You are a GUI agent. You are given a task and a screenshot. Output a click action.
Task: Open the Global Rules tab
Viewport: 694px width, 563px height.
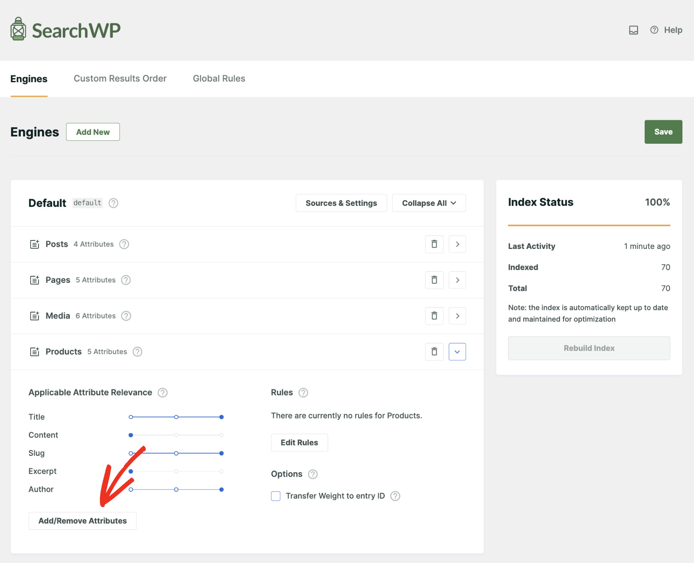[219, 79]
